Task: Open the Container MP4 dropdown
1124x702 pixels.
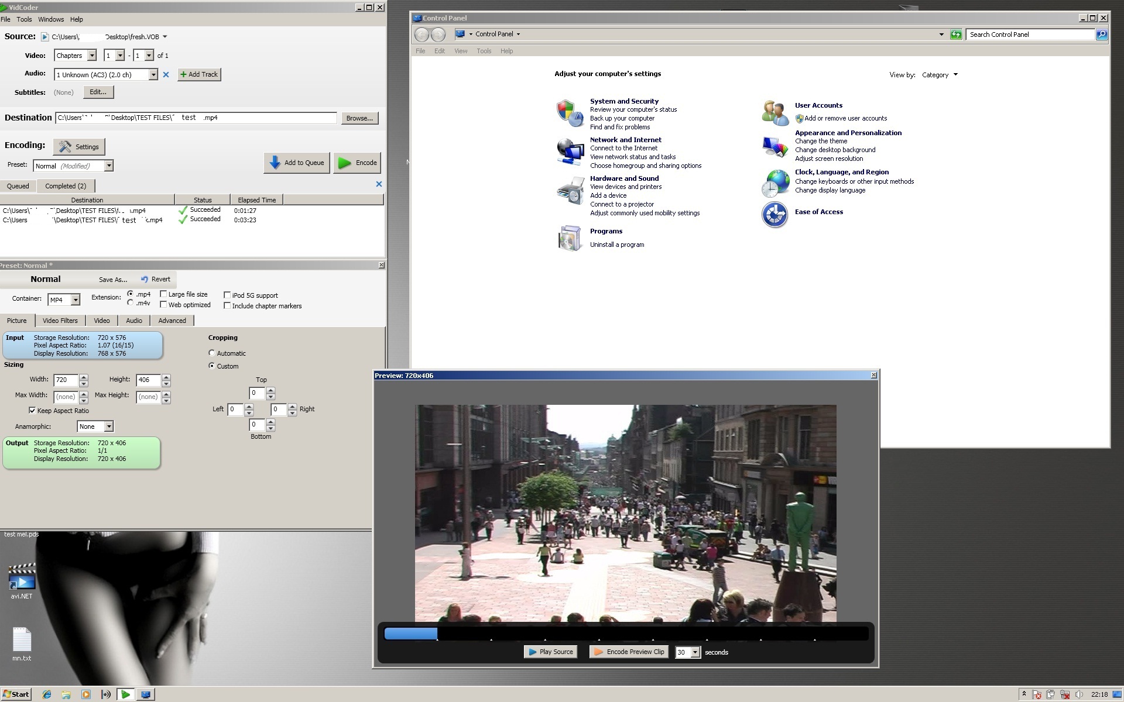Action: point(76,300)
